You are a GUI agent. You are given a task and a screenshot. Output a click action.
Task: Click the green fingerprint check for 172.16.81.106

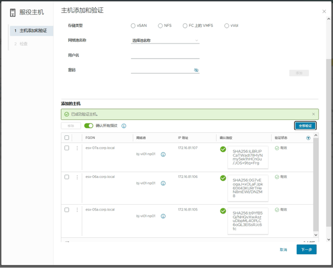(223, 178)
